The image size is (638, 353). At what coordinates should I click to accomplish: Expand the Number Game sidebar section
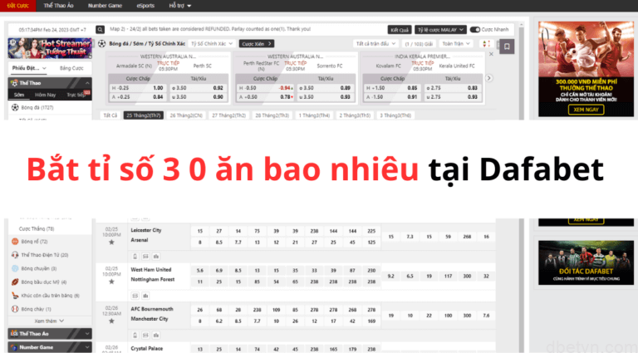pyautogui.click(x=50, y=347)
